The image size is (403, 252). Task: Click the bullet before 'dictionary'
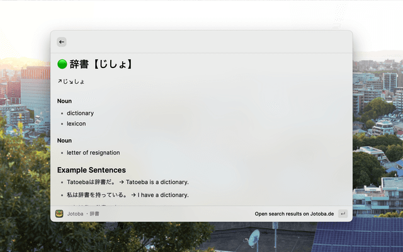[x=62, y=113]
